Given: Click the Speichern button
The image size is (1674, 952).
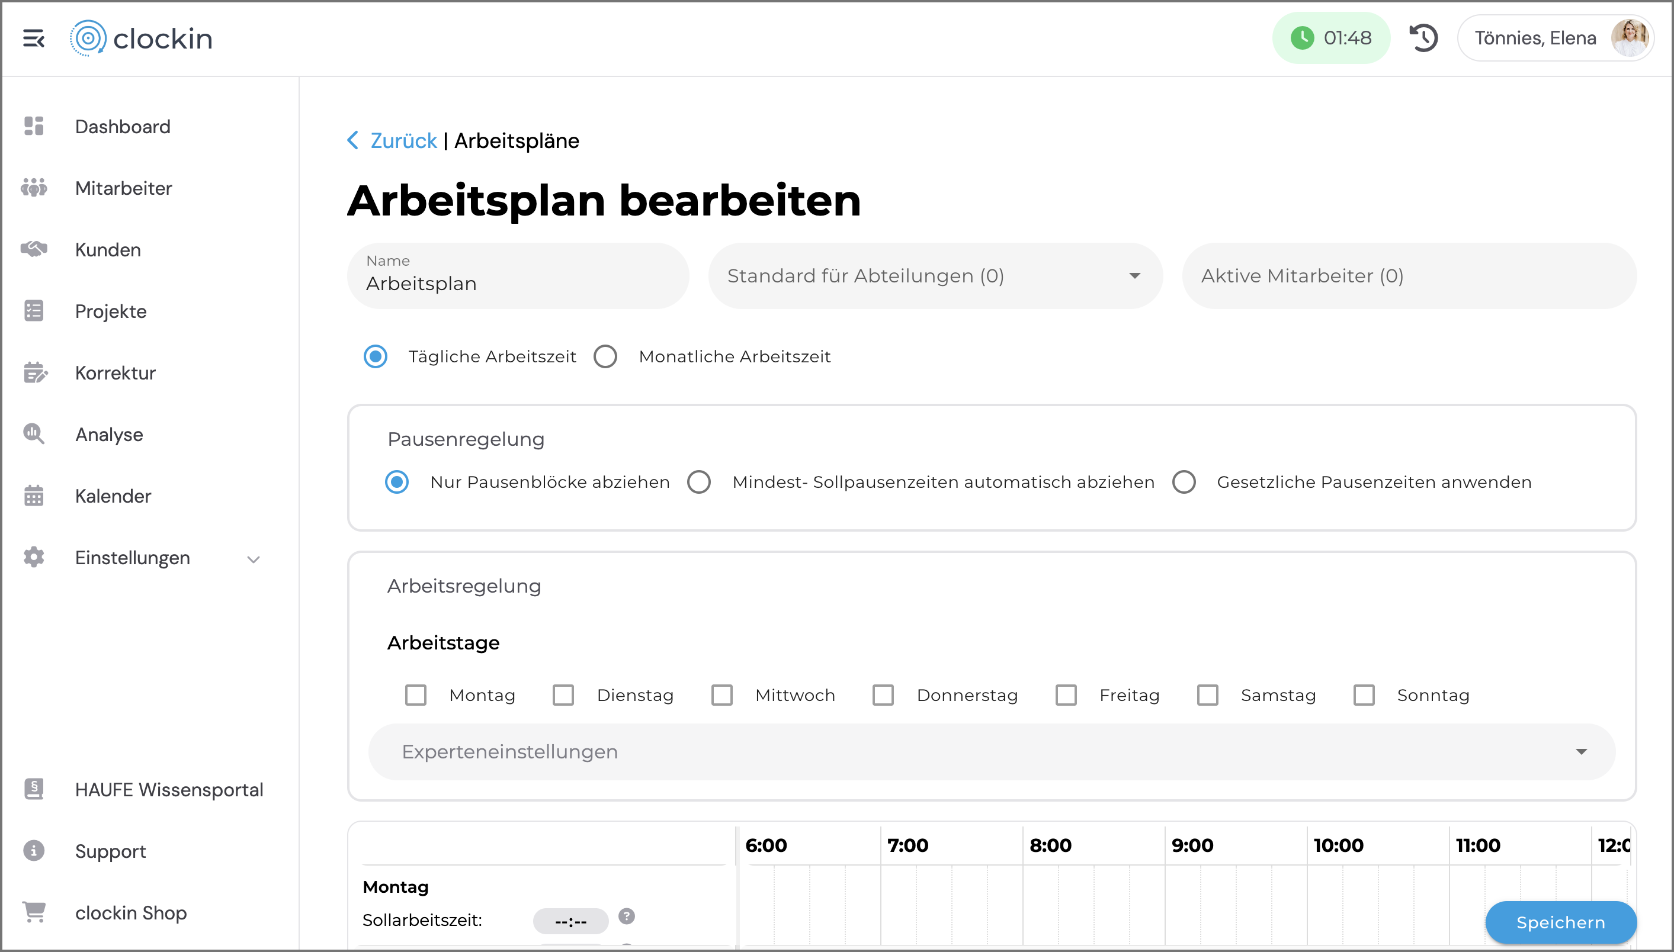Looking at the screenshot, I should pyautogui.click(x=1561, y=922).
